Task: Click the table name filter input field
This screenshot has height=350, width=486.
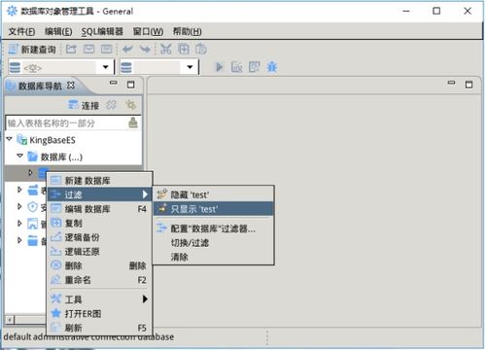Action: click(66, 123)
